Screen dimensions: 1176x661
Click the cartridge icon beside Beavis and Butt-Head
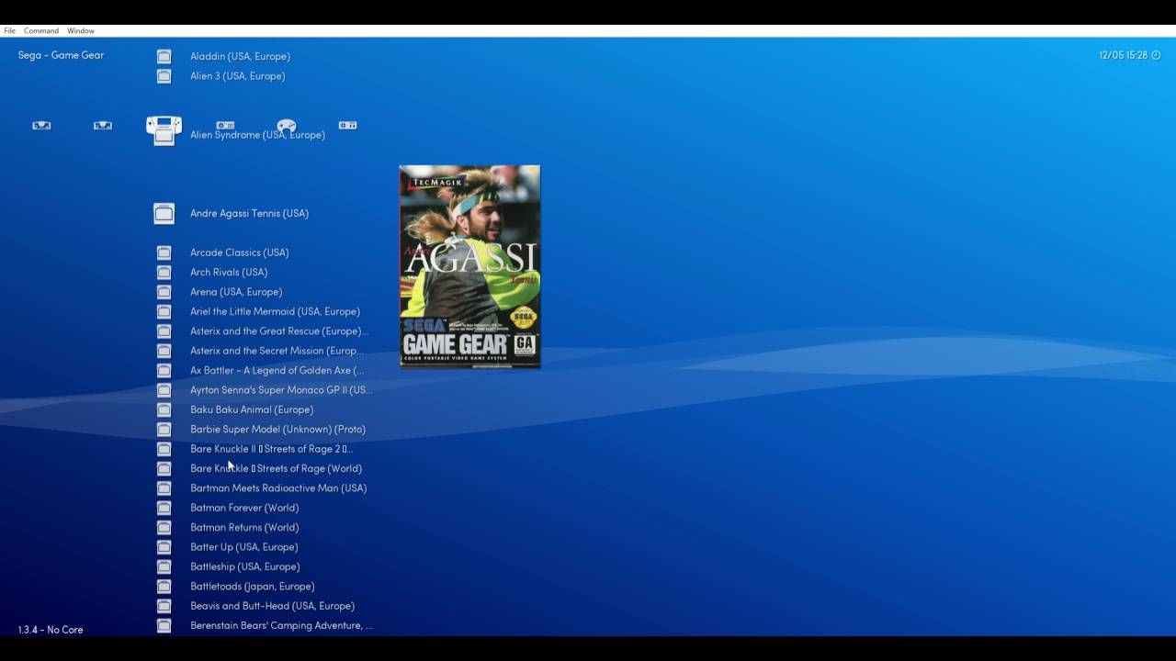(164, 606)
